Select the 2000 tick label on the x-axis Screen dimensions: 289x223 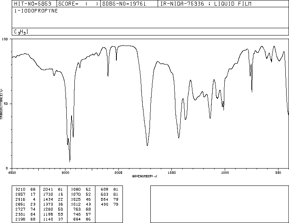(x=118, y=173)
